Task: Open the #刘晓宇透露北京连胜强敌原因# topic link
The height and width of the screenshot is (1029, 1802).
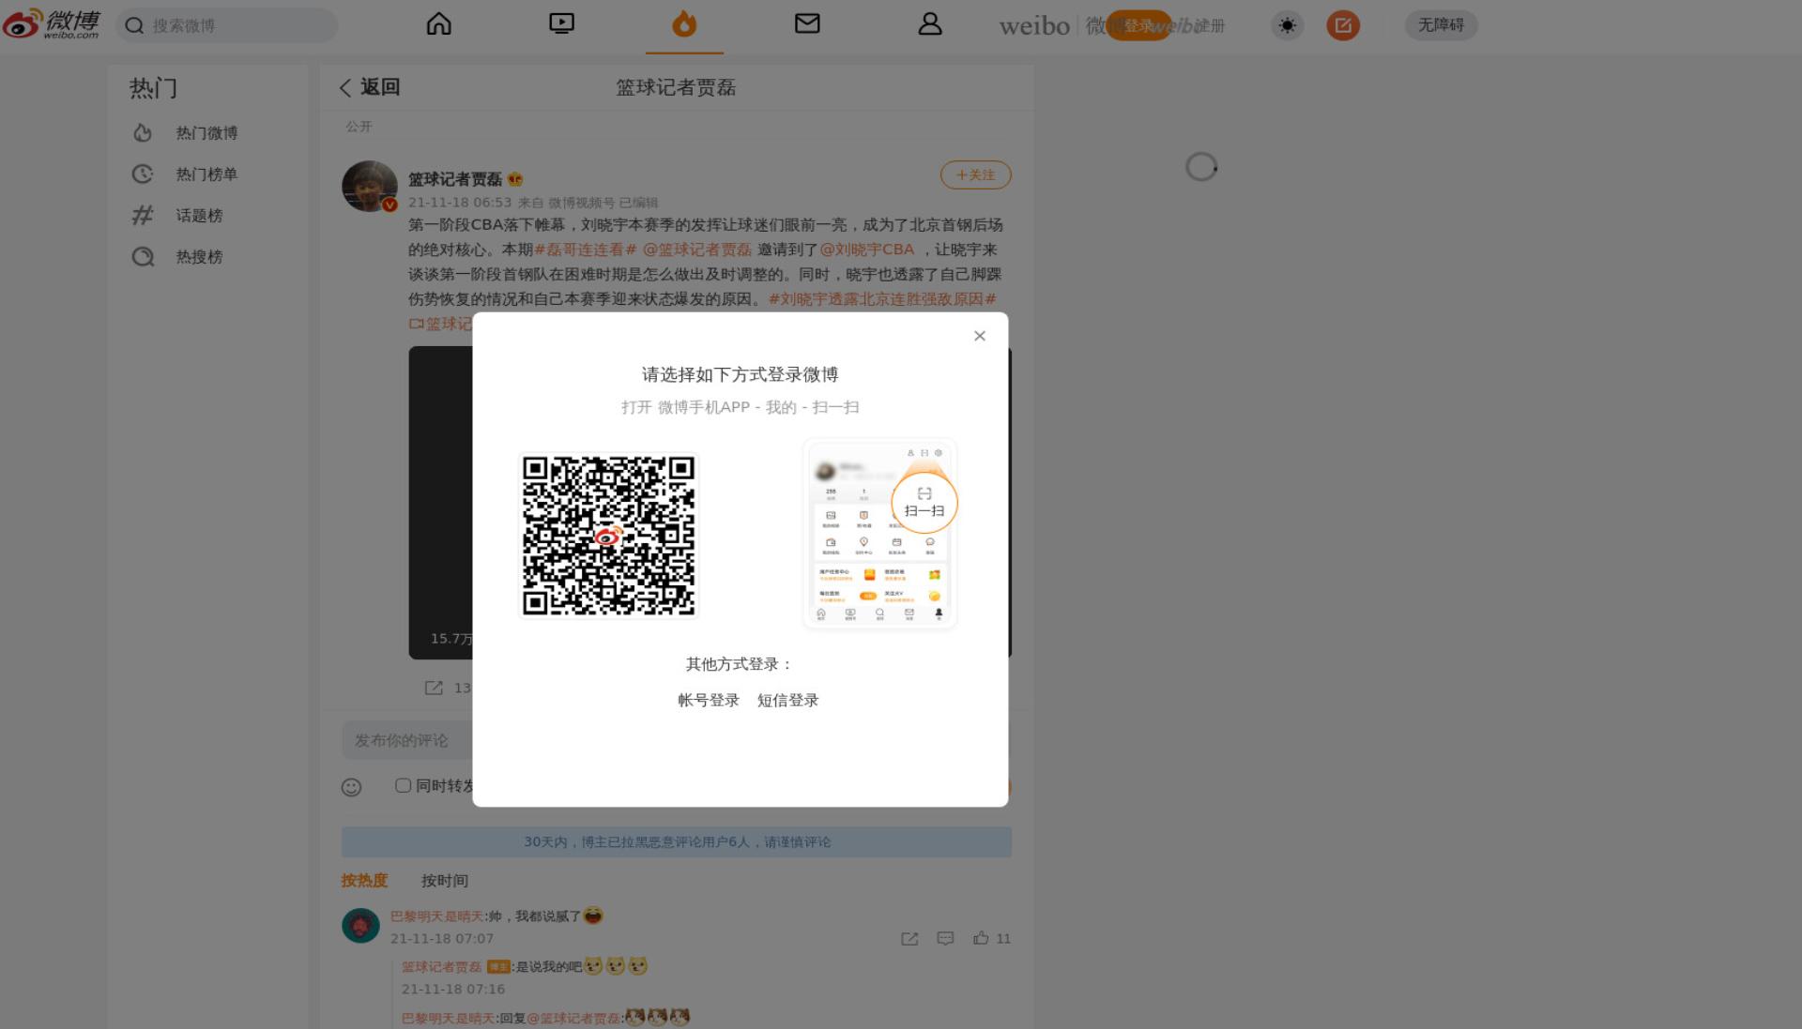Action: 882,299
